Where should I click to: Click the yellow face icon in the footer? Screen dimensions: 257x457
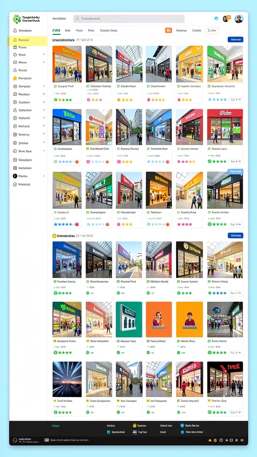pos(135,425)
